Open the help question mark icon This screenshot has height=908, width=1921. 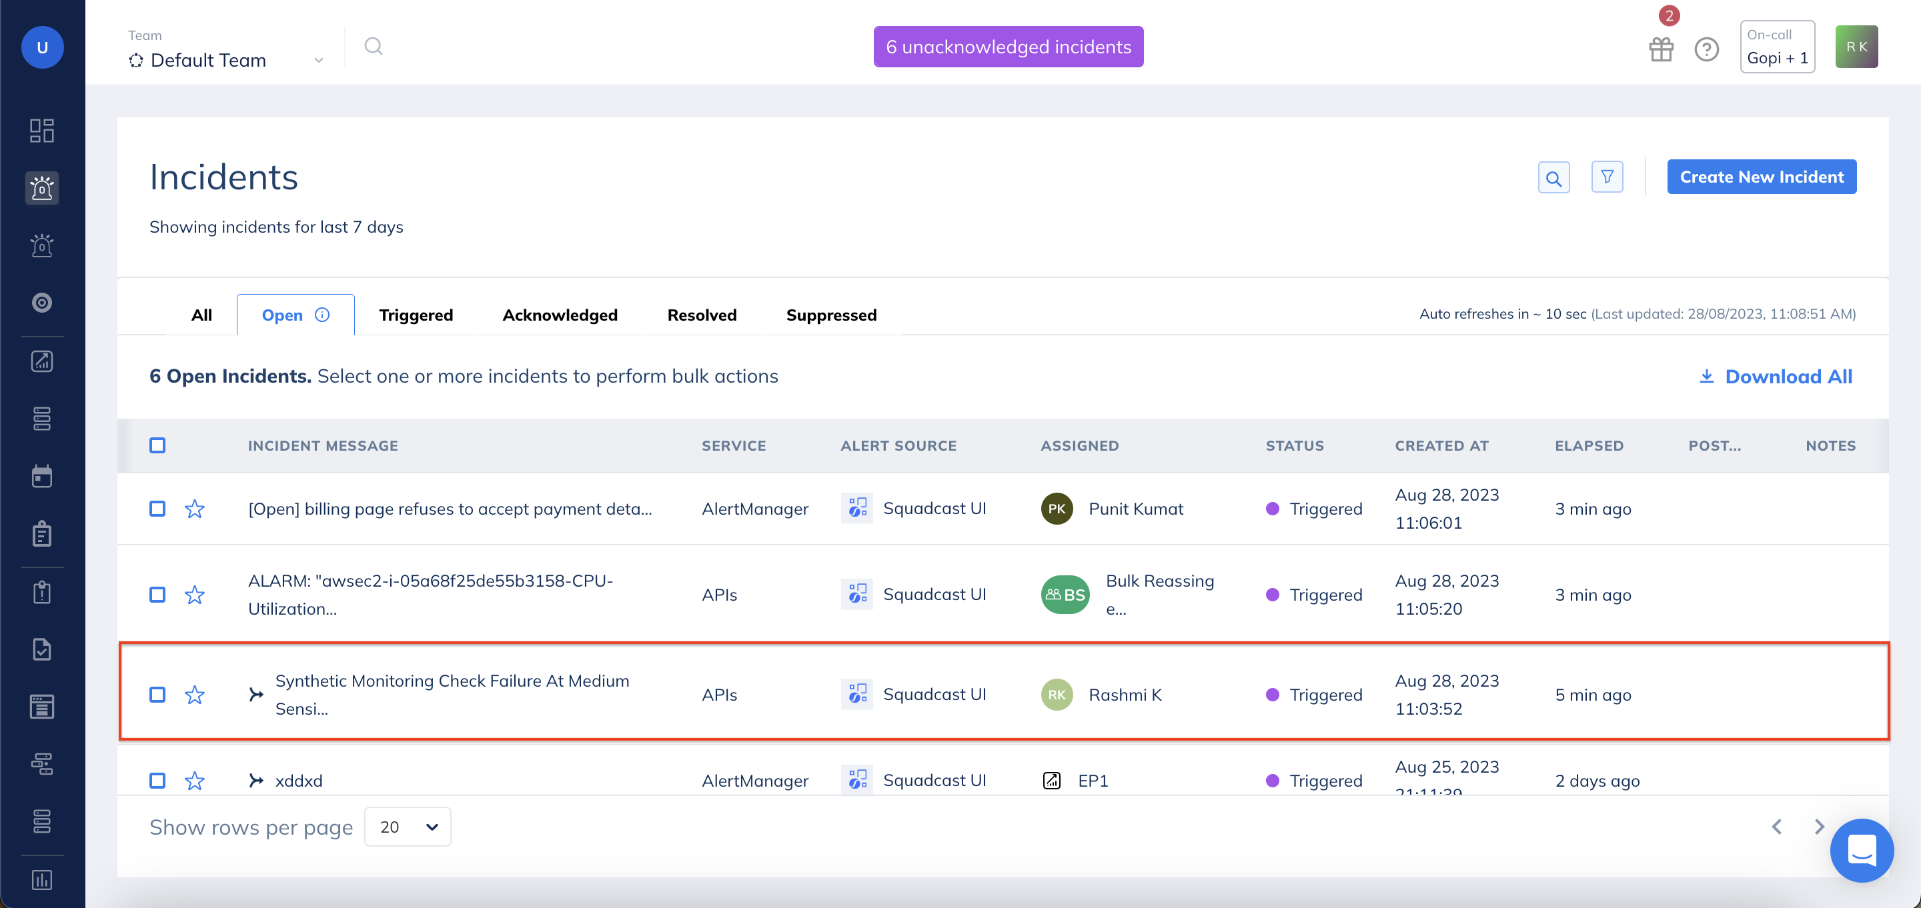click(x=1707, y=49)
